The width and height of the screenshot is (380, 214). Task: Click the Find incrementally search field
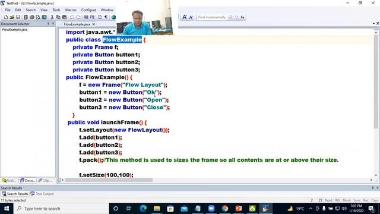pos(212,17)
